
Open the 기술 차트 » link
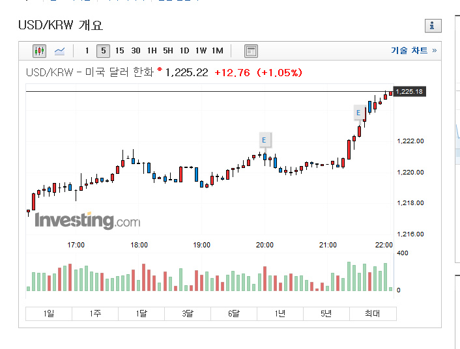[x=414, y=51]
